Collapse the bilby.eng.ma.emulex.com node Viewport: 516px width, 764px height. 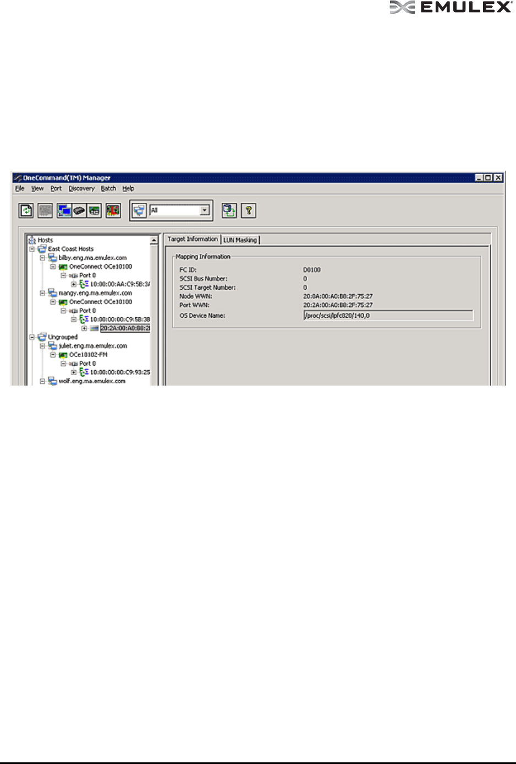click(x=42, y=258)
